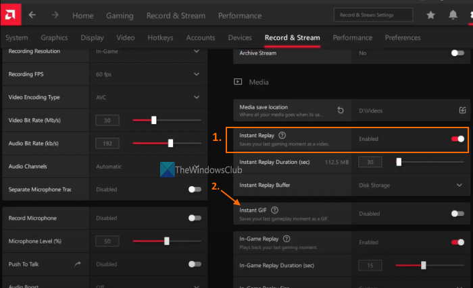Show help for In-Game Replay
This screenshot has width=473, height=288.
[x=287, y=239]
